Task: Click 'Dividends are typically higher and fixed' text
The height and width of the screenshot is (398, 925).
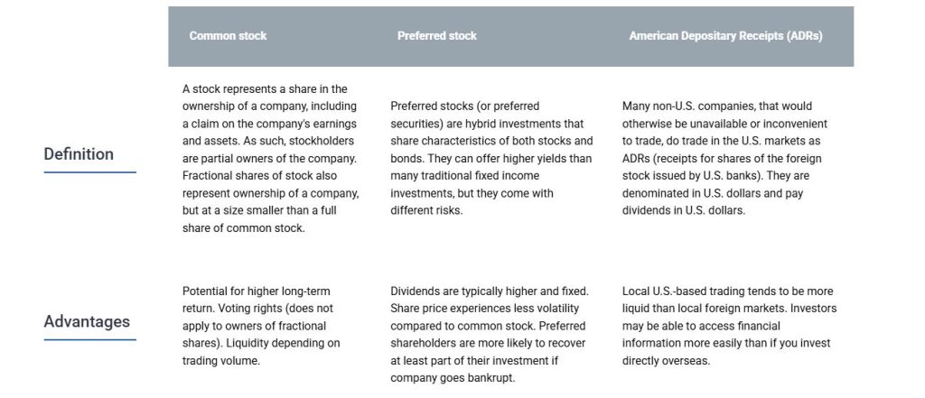Action: (489, 292)
